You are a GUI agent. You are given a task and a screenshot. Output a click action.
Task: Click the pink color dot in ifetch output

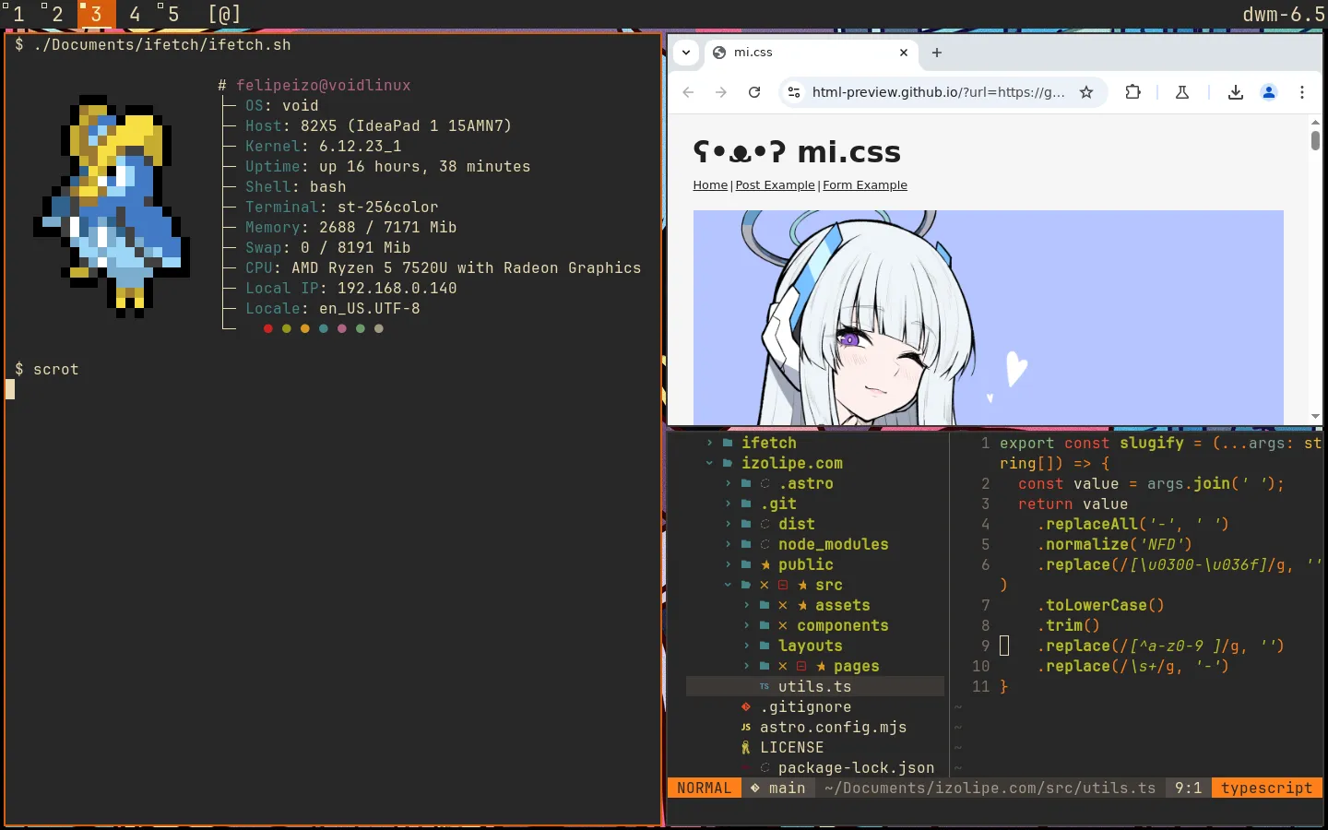coord(342,328)
